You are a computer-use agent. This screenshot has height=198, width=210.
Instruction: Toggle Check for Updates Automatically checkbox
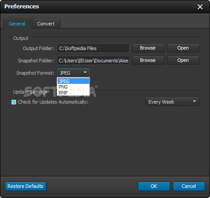(14, 102)
